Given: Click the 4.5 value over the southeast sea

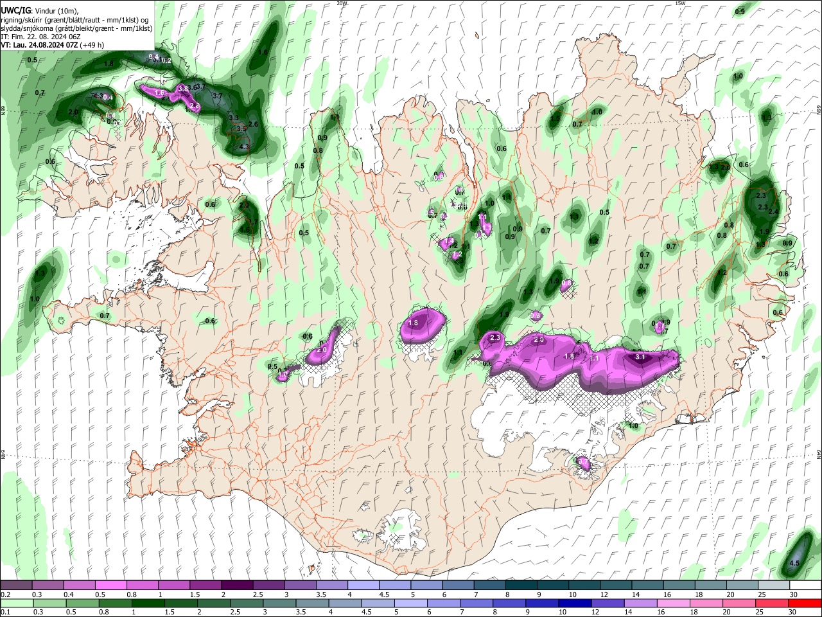Looking at the screenshot, I should pos(794,563).
